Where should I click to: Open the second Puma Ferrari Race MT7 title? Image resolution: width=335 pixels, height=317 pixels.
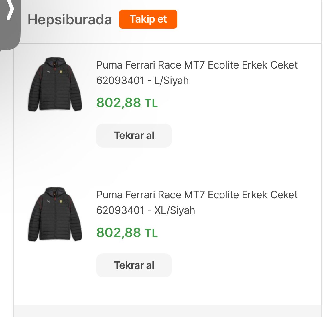[x=197, y=195]
